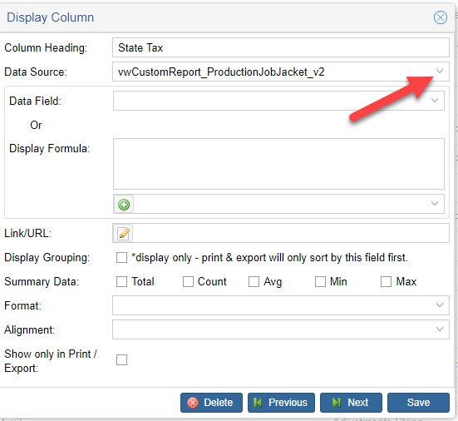Expand the Data Source dropdown
The height and width of the screenshot is (421, 458).
440,72
